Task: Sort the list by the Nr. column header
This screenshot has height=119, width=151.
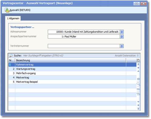Action: (12, 60)
